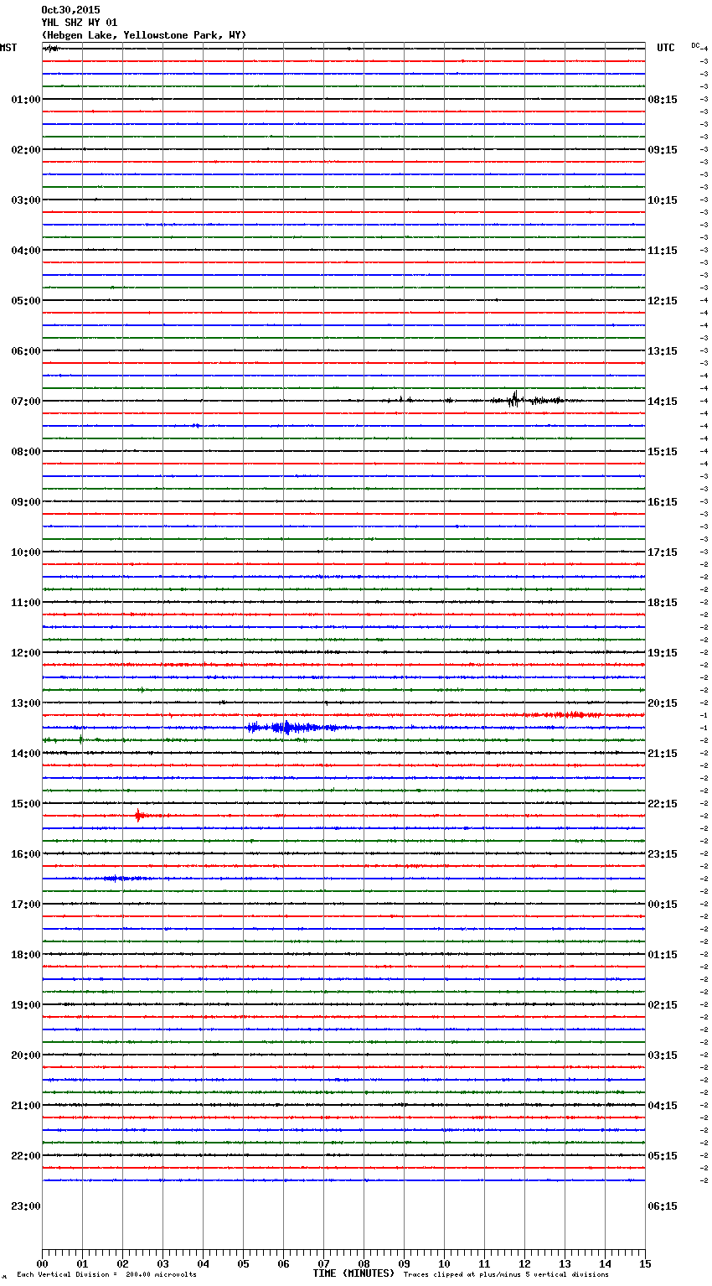Click the 18:15 UTC time label
The height and width of the screenshot is (1286, 712).
tap(663, 603)
